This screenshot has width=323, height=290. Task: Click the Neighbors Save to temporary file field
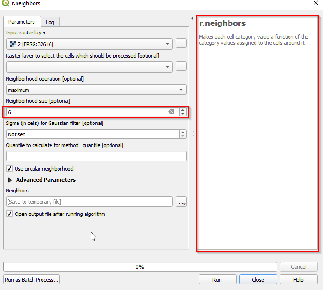[x=89, y=201]
